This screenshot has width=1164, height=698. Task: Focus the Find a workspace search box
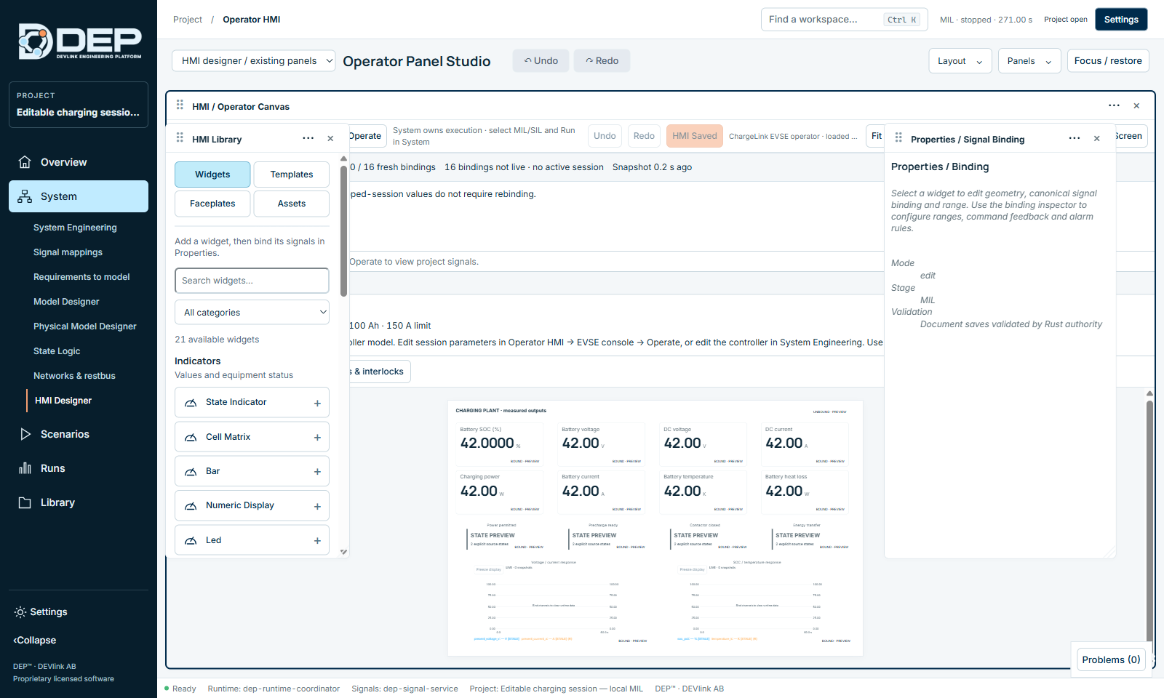[x=844, y=20]
